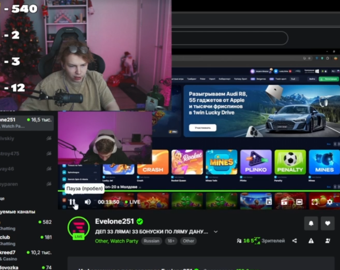
Task: Open the Rocket Queen game tile
Action: [x=187, y=162]
